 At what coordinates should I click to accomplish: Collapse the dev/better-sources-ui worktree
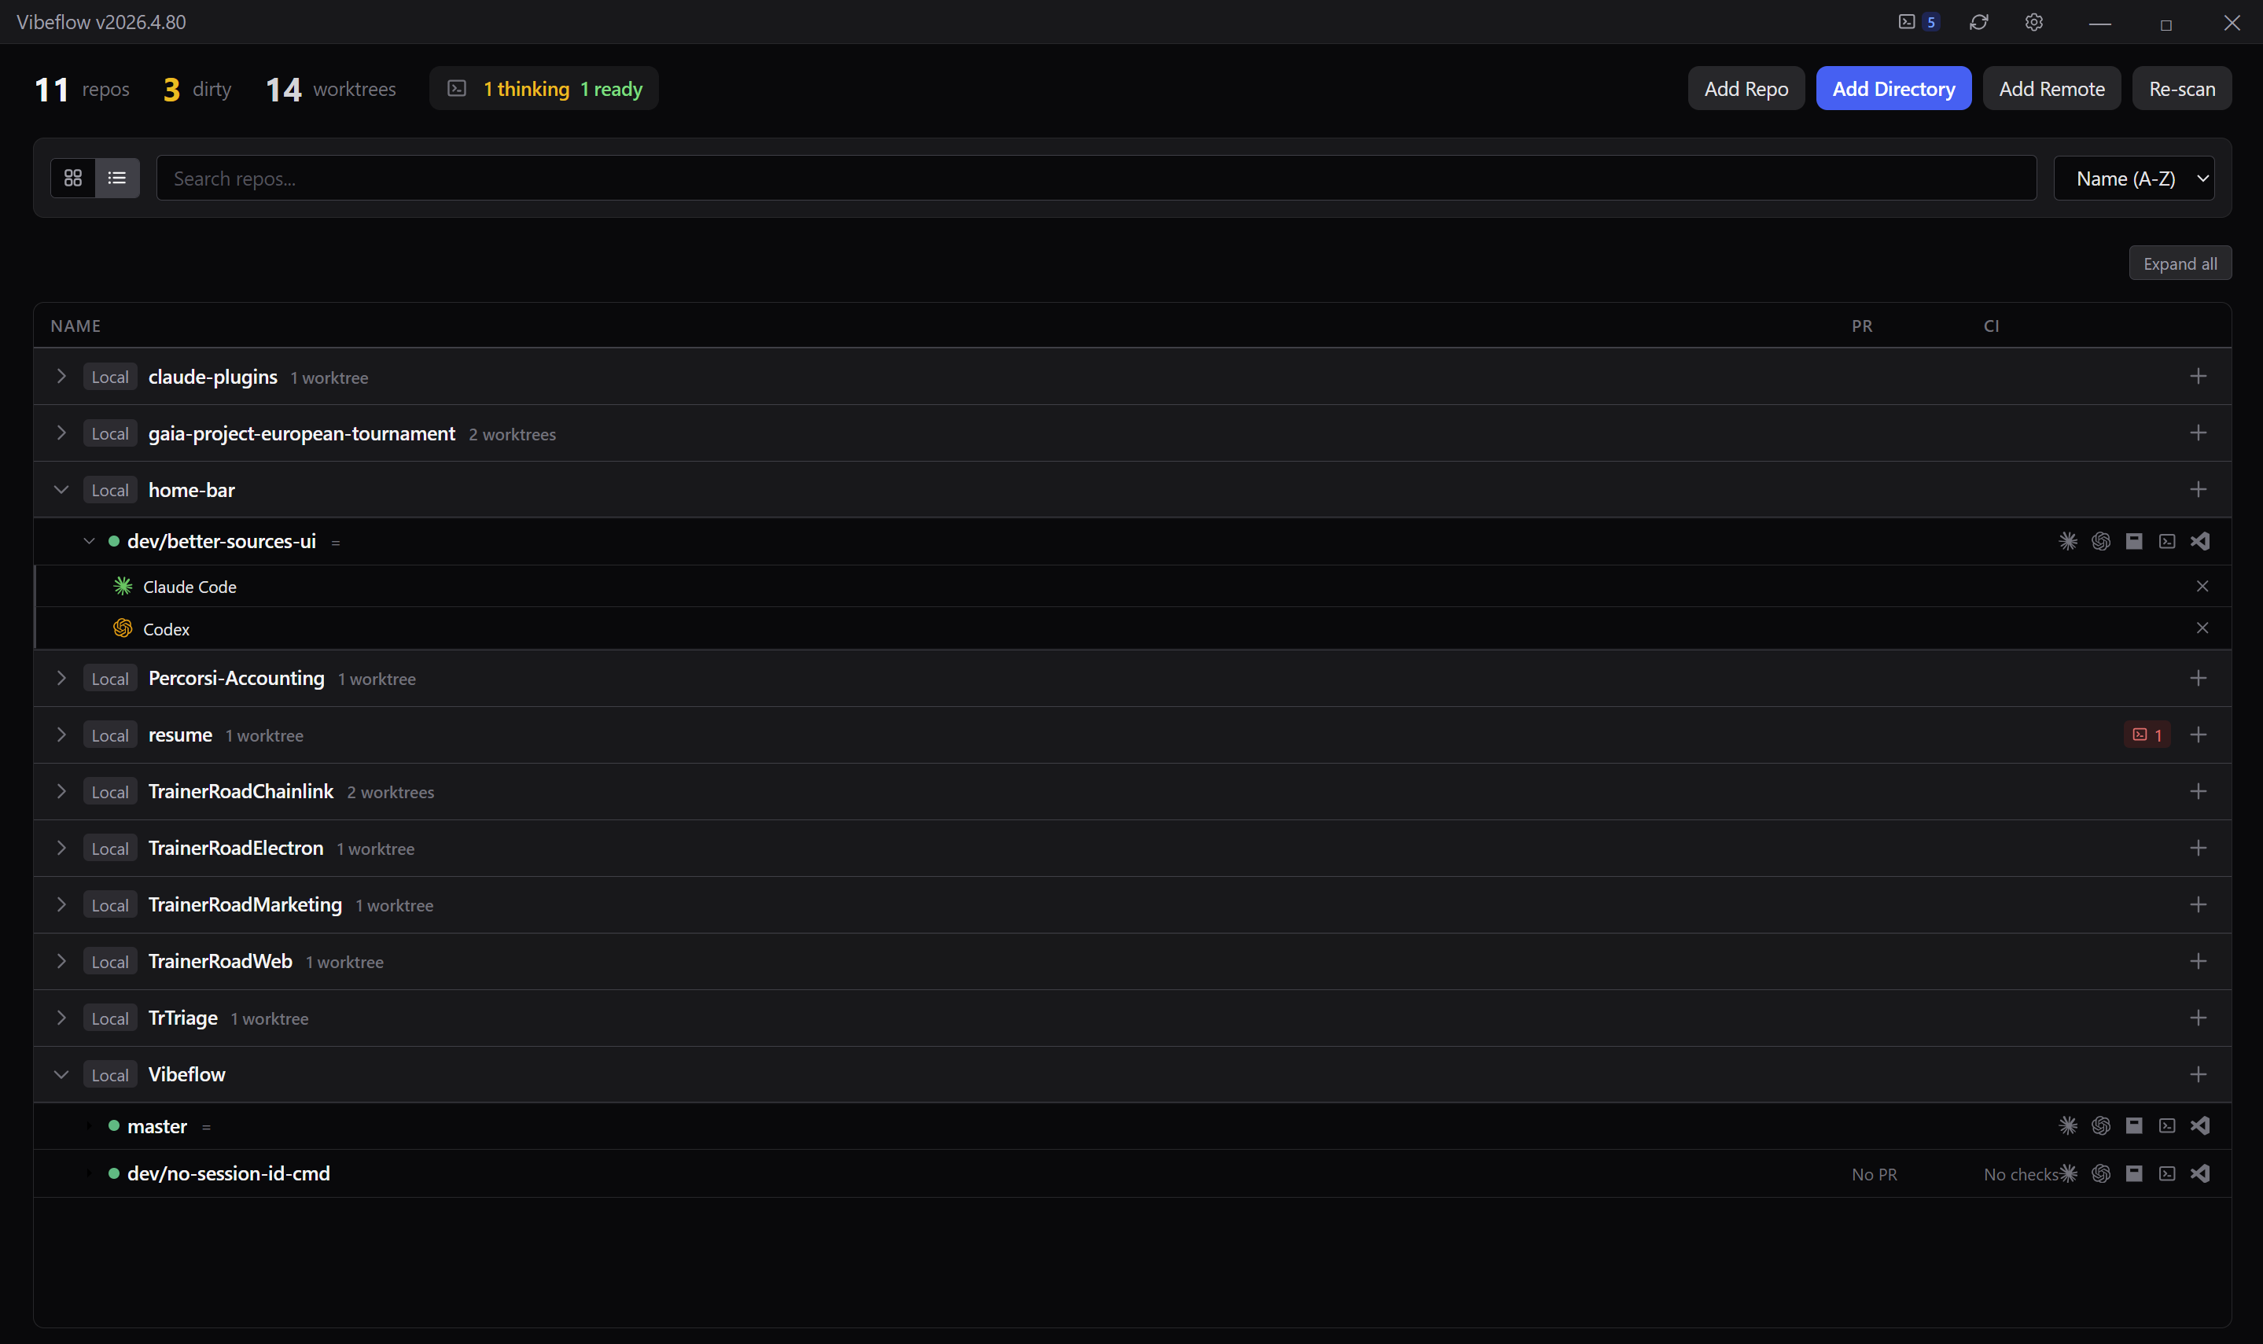coord(89,542)
